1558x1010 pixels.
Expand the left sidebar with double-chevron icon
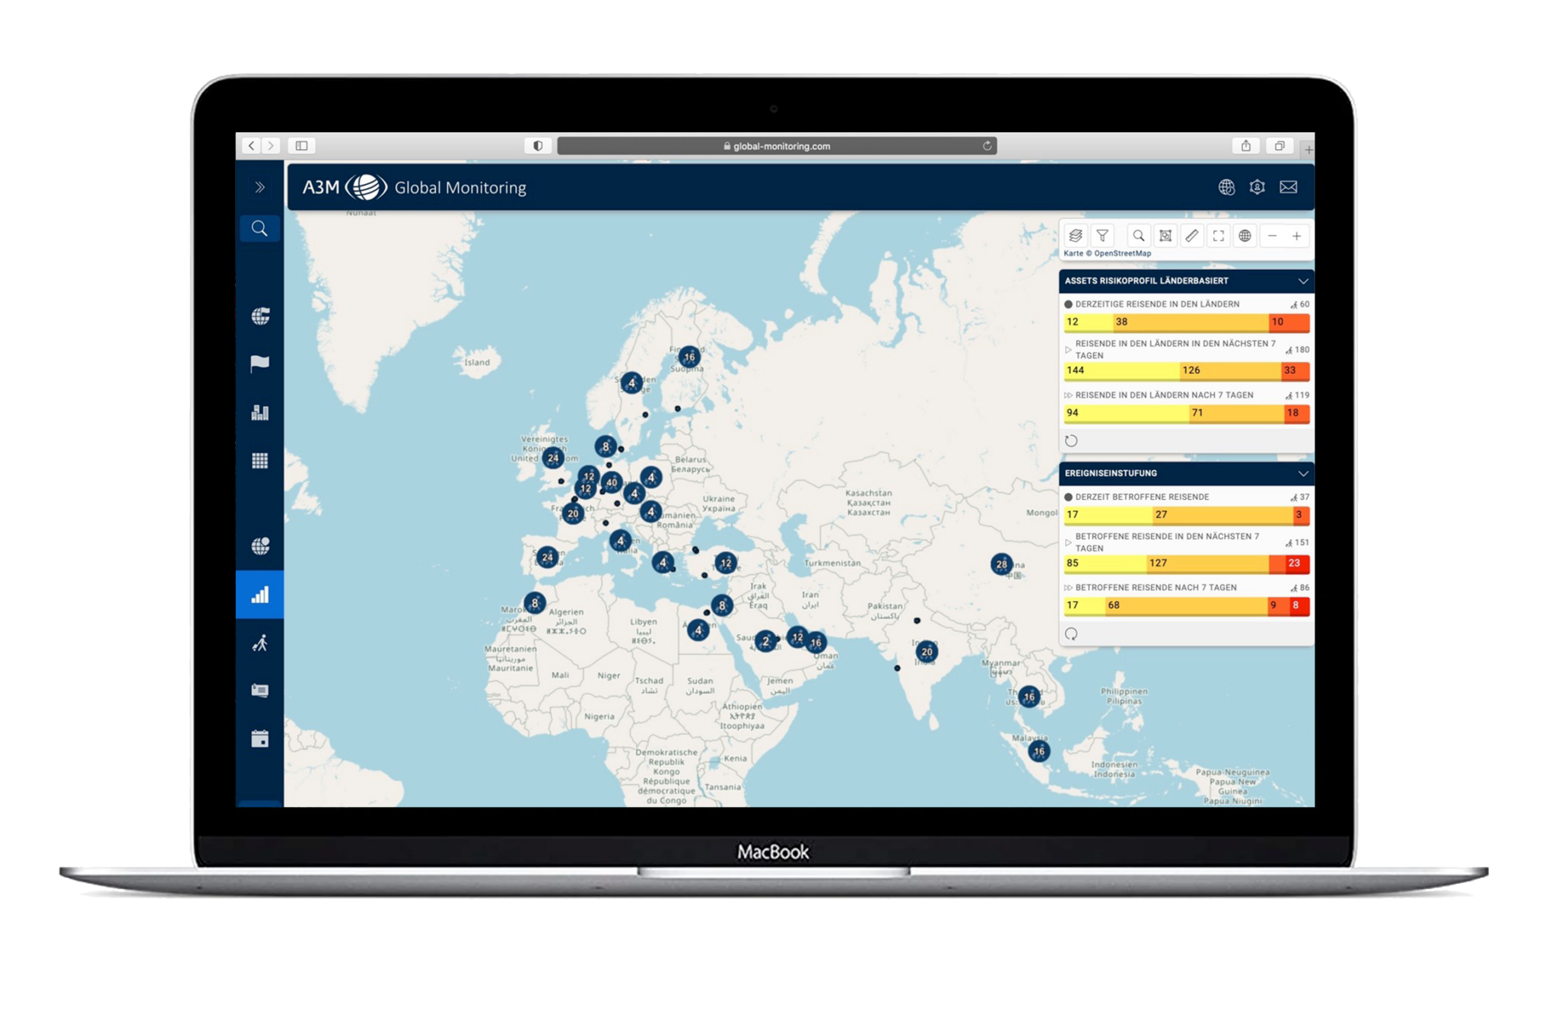[259, 187]
